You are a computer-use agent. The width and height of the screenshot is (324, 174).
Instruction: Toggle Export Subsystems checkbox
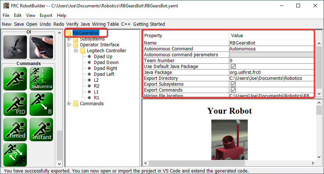coord(233,84)
